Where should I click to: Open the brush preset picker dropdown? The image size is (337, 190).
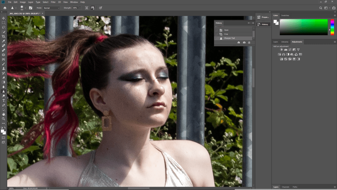point(25,8)
